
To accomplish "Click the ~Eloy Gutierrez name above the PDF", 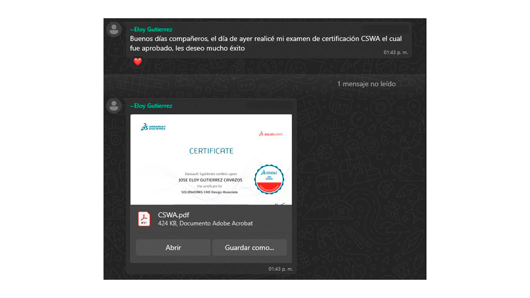I will pos(151,106).
